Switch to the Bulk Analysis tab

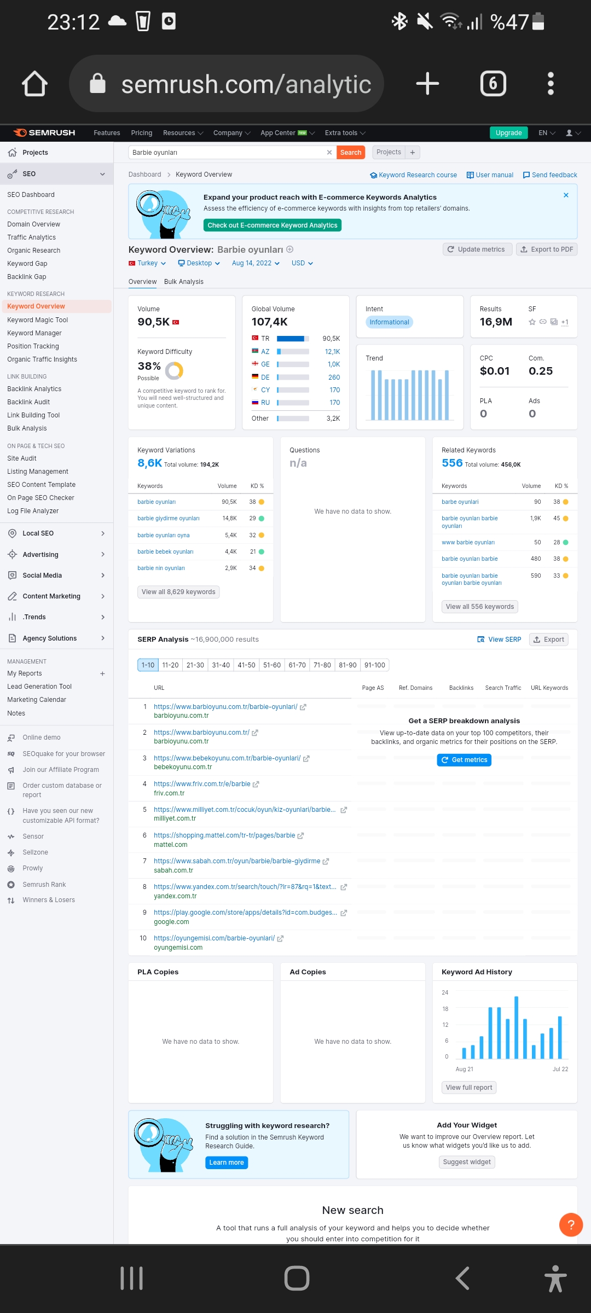pos(184,282)
